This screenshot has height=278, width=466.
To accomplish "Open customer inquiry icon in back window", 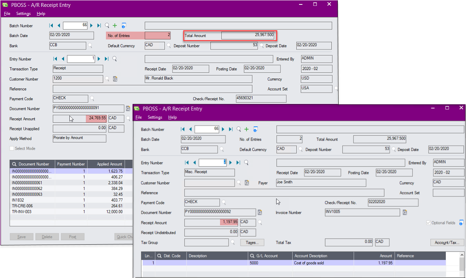I will click(115, 79).
